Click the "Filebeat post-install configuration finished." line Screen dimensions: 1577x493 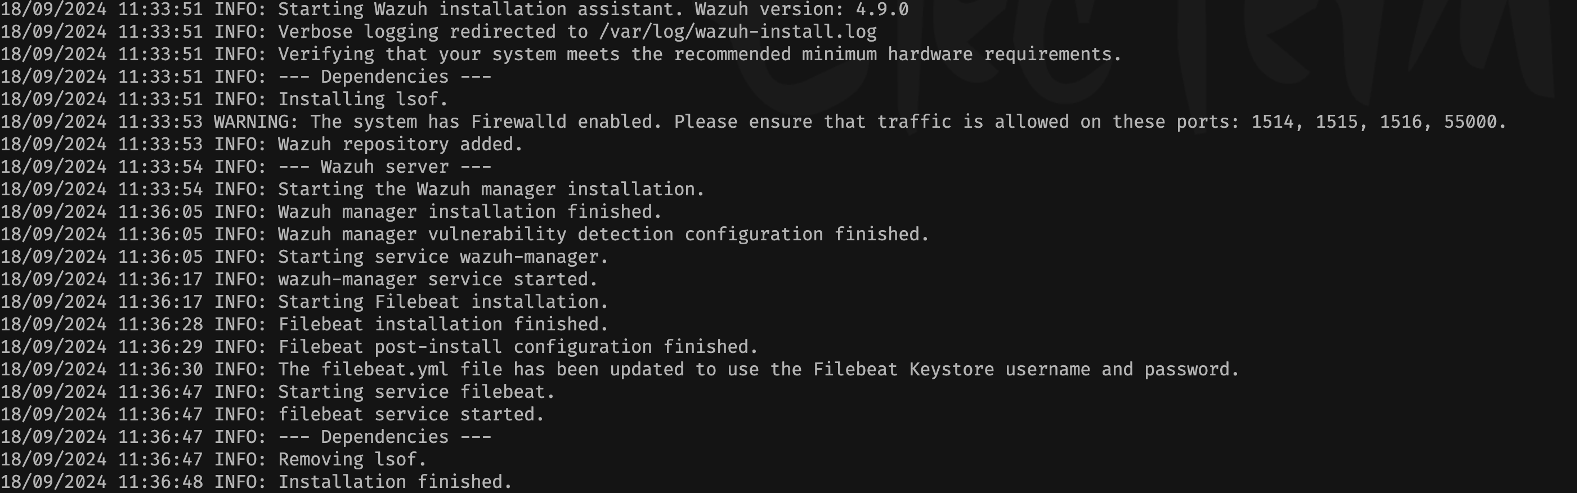point(518,347)
